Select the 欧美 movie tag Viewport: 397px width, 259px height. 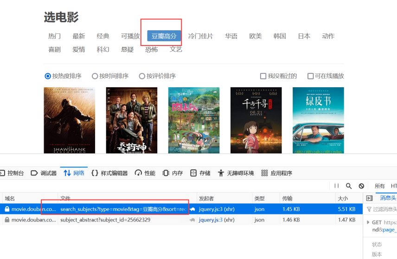coord(256,36)
